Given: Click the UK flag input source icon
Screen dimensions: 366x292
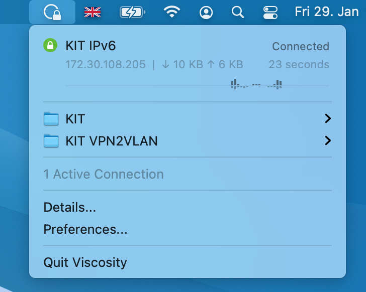Looking at the screenshot, I should tap(93, 12).
